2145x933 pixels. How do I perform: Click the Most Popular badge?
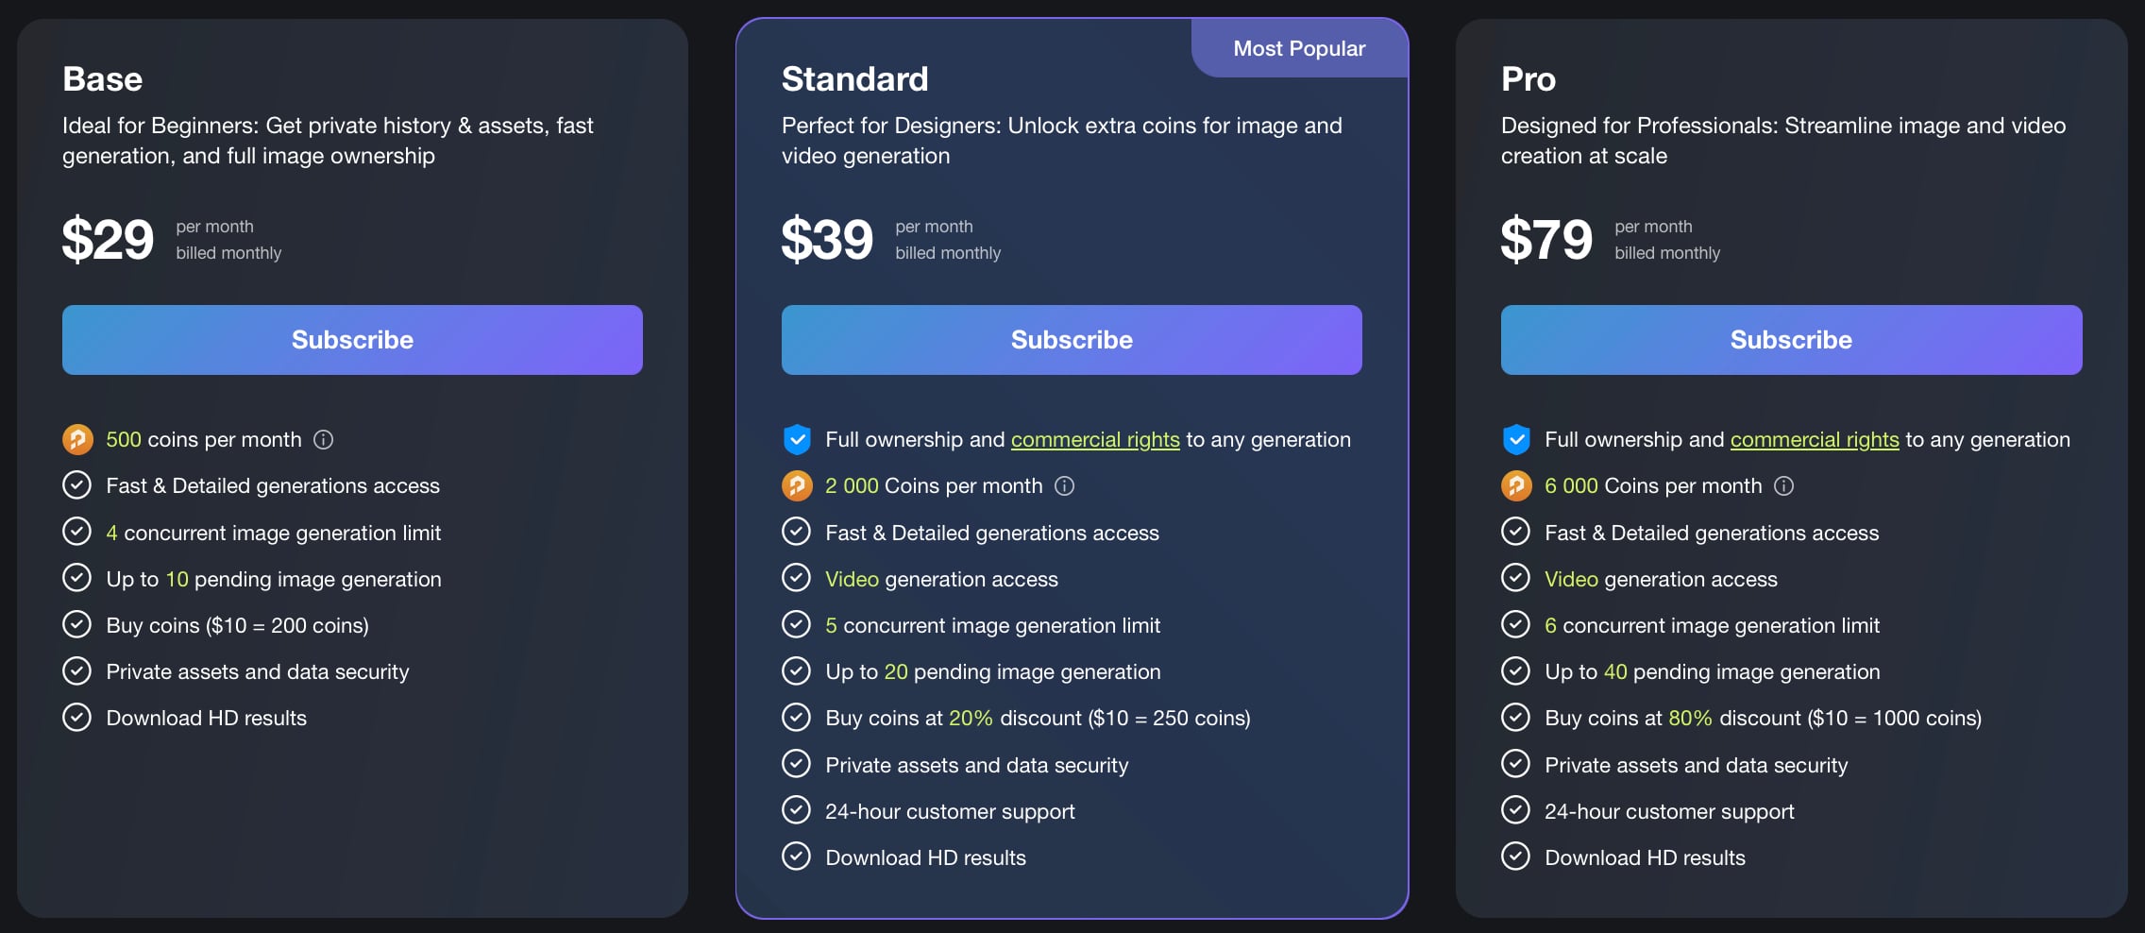[x=1299, y=48]
